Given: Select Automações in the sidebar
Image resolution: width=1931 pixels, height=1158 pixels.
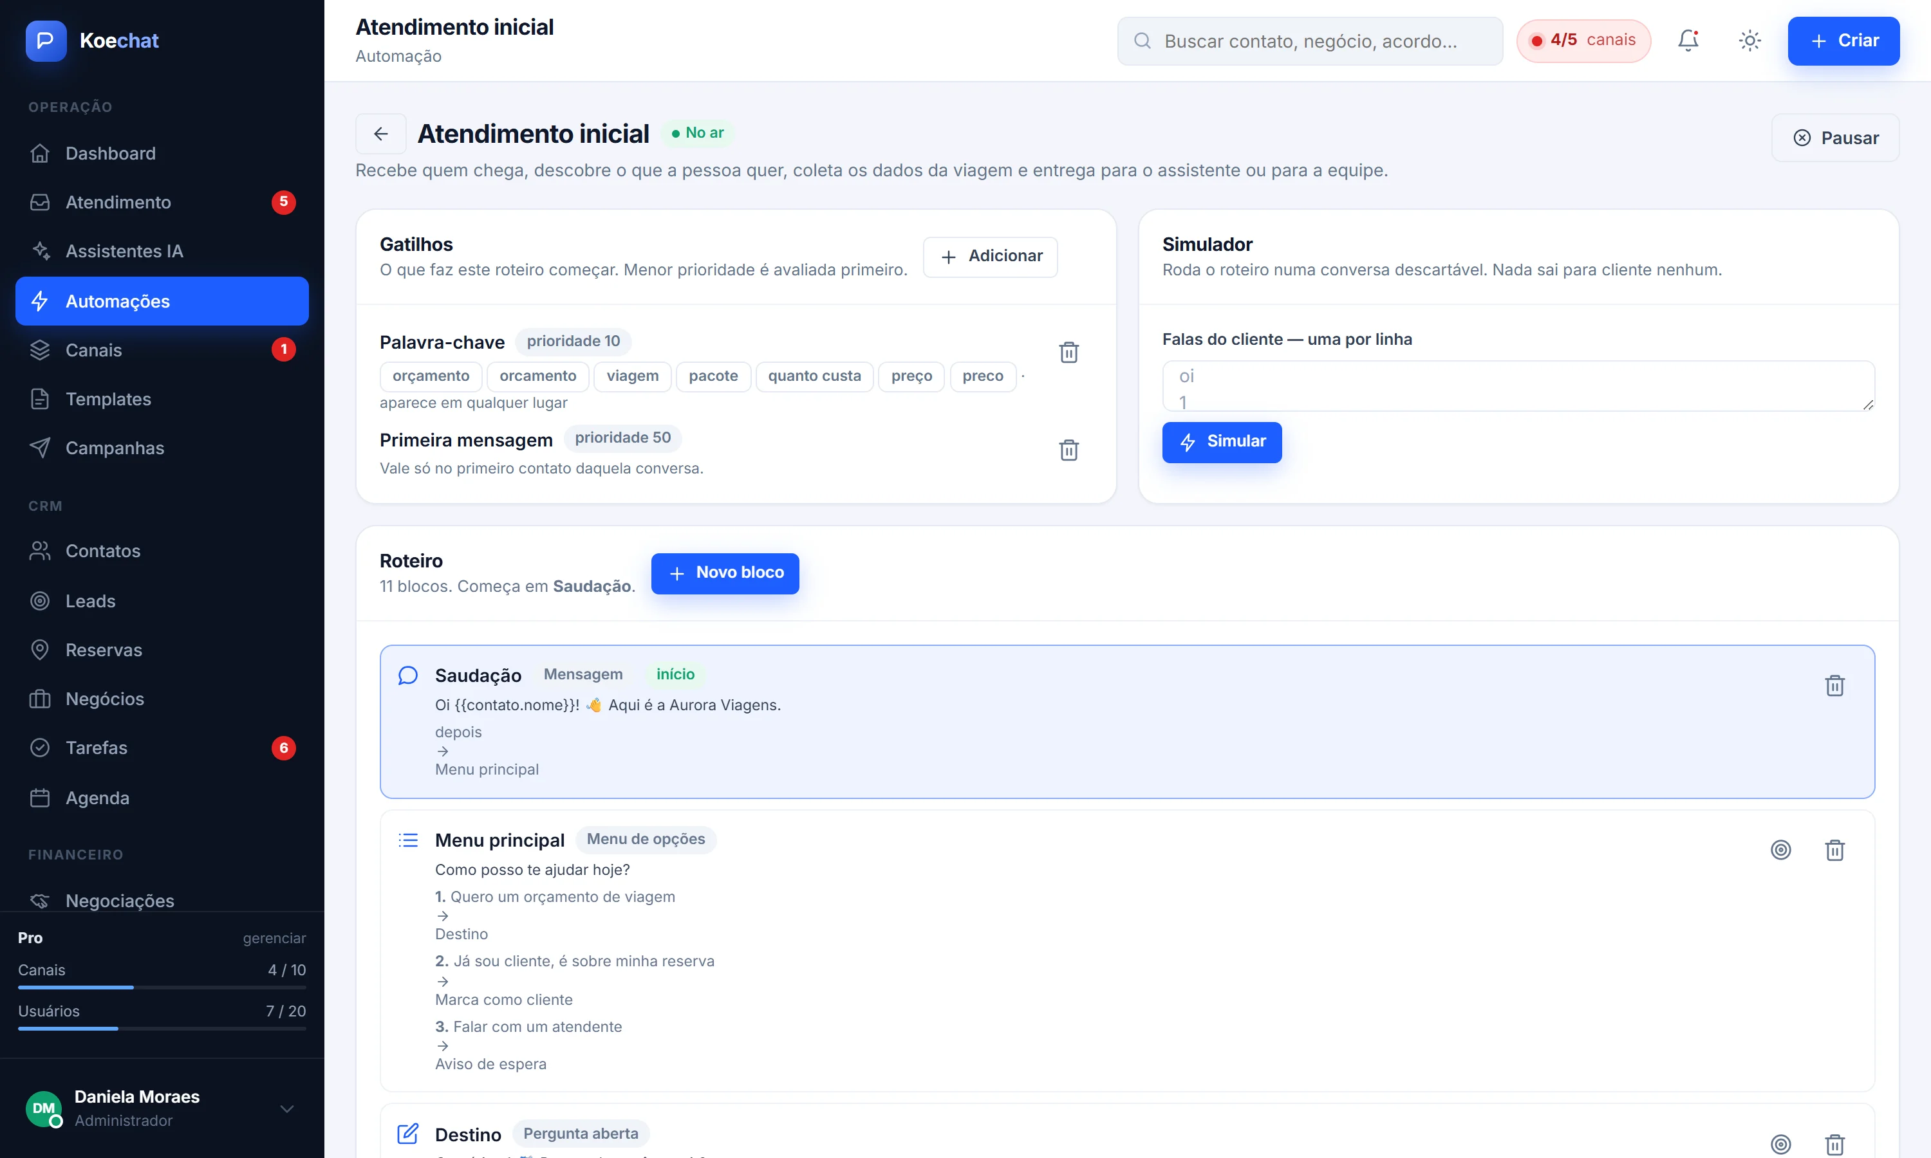Looking at the screenshot, I should (x=162, y=301).
